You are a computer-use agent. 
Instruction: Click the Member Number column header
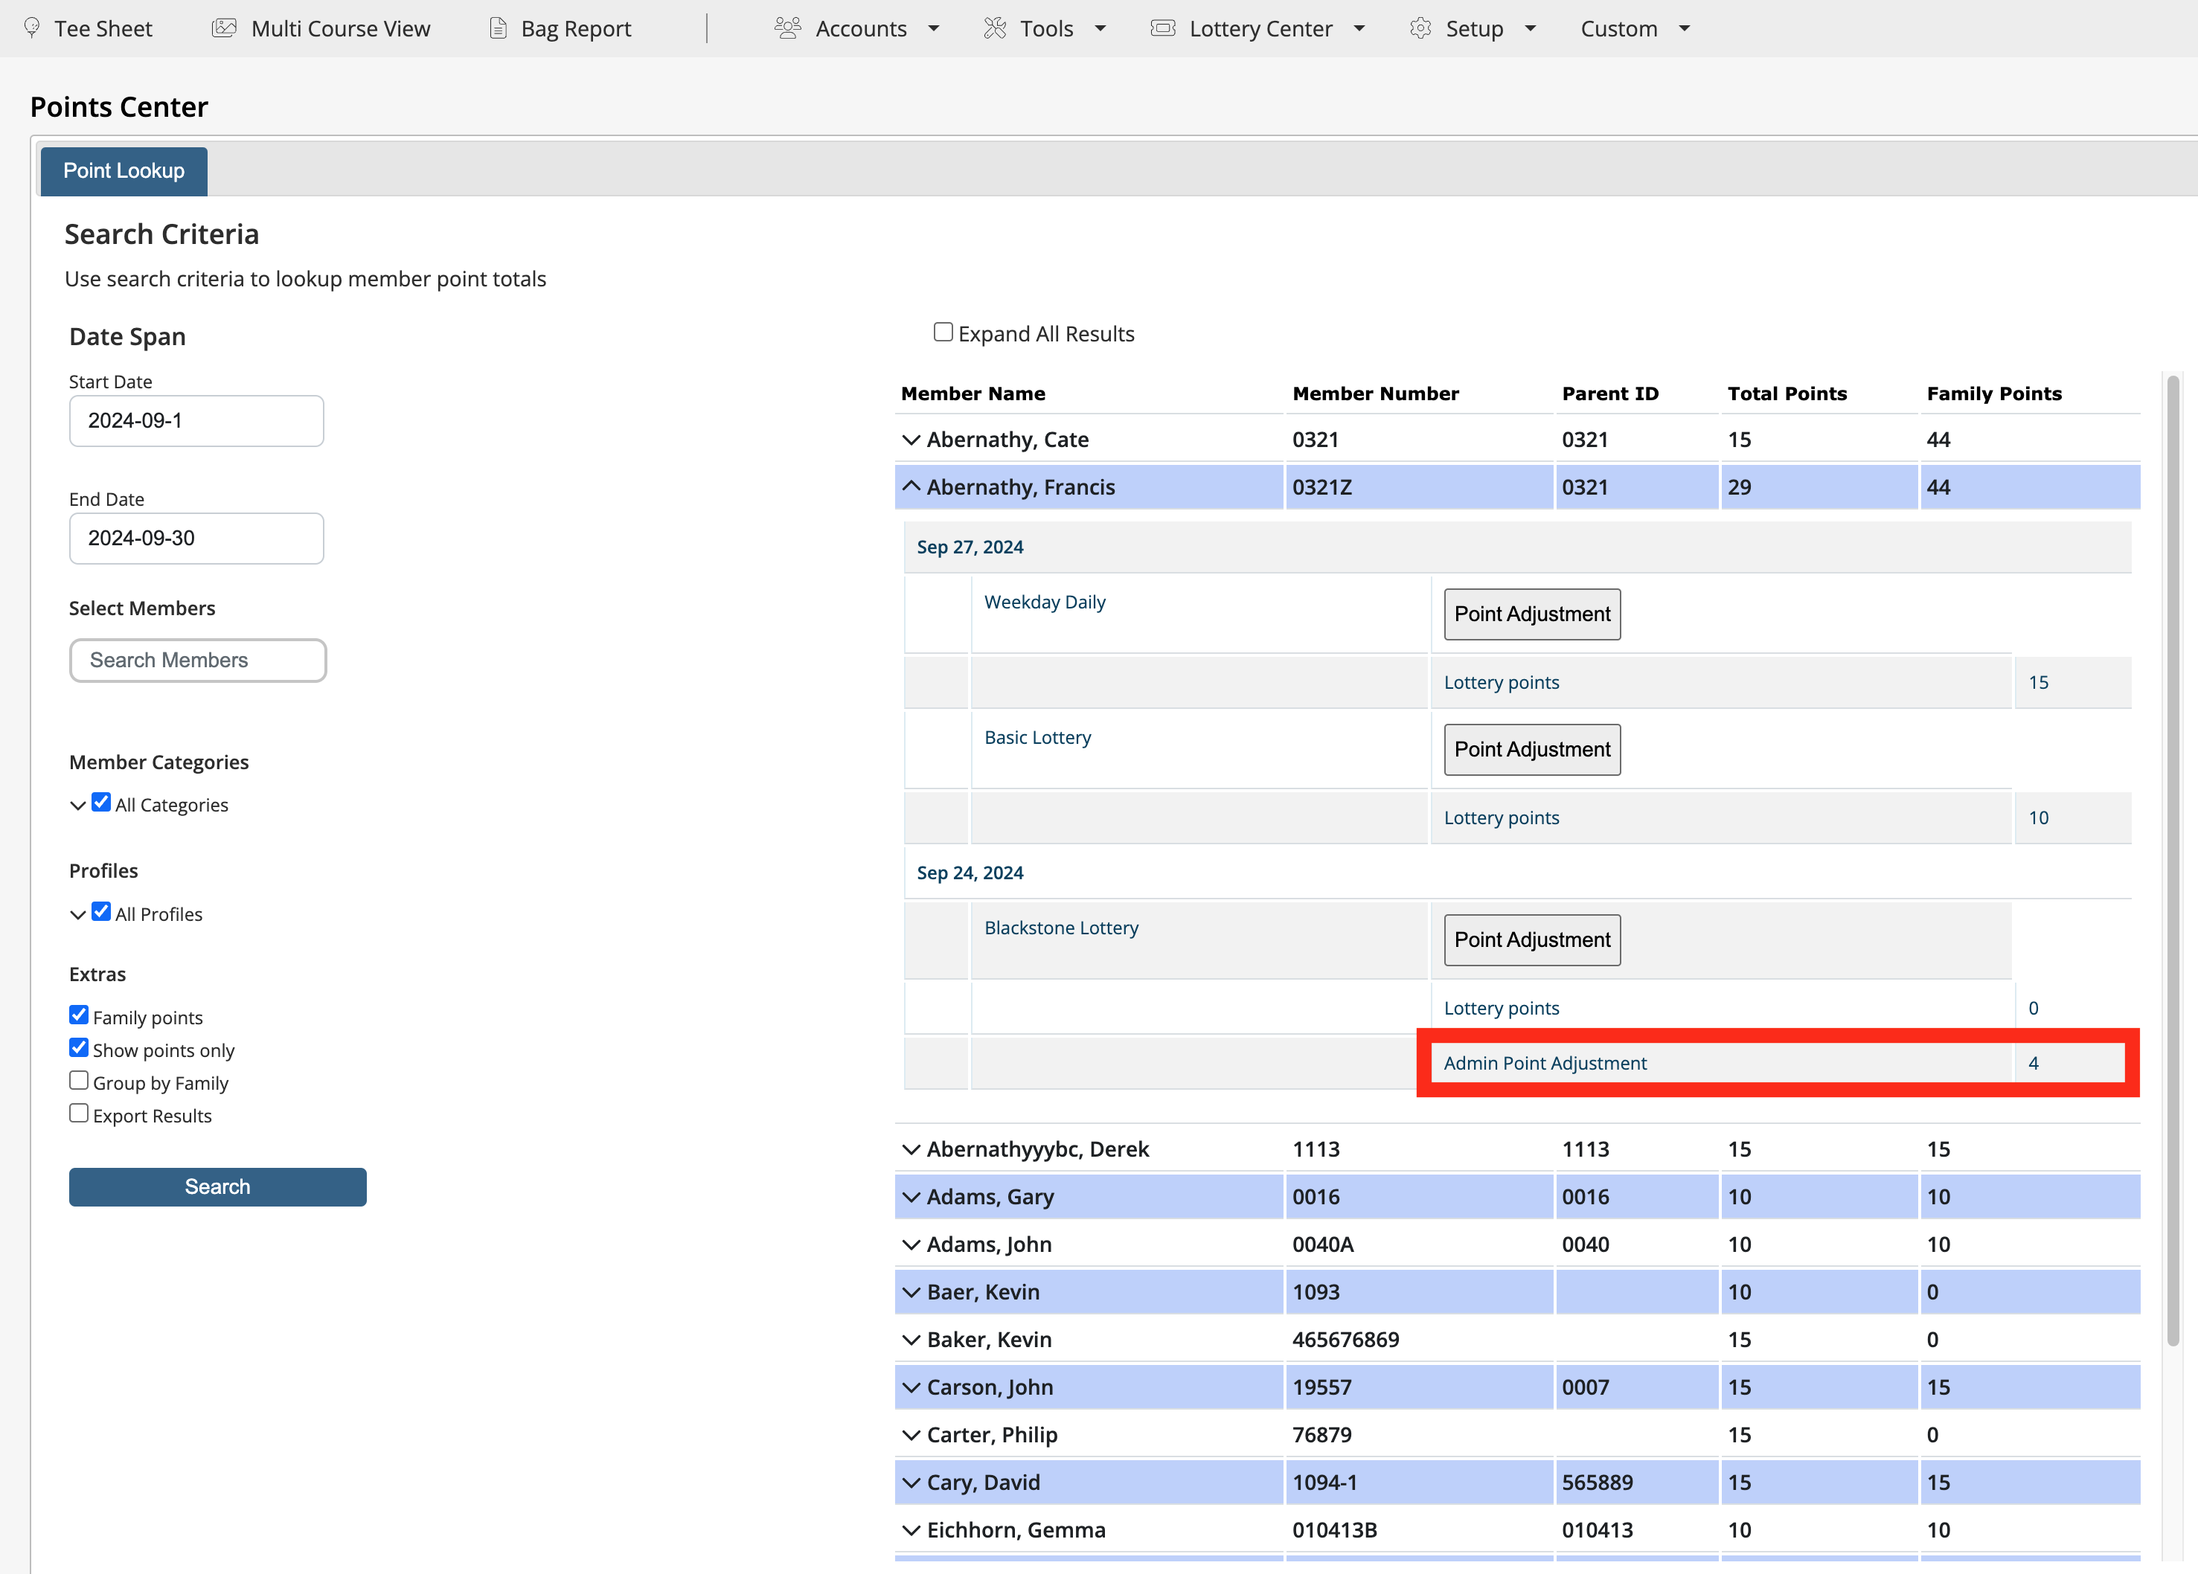[x=1375, y=393]
